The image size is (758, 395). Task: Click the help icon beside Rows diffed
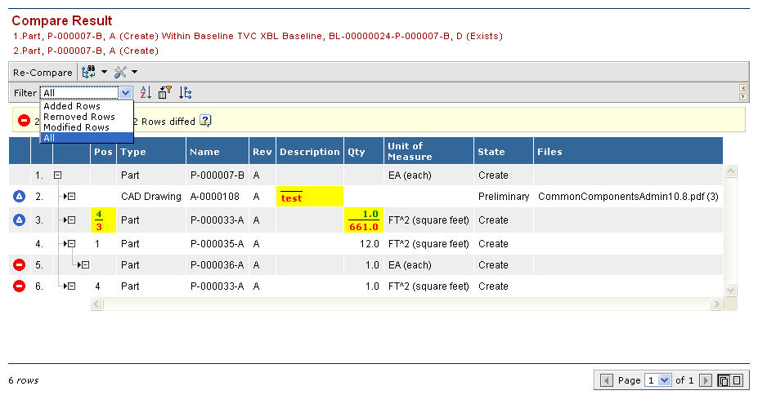[205, 121]
